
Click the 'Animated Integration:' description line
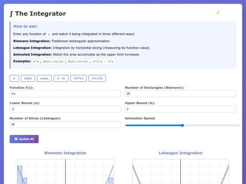76,55
